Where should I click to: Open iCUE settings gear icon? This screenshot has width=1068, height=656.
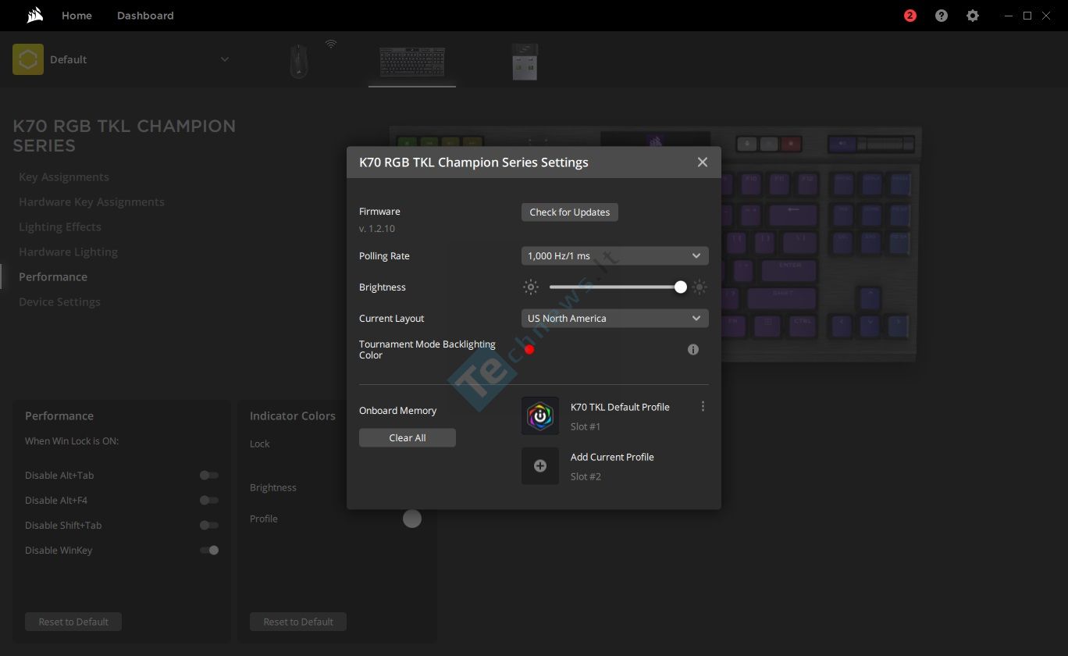[x=973, y=16]
